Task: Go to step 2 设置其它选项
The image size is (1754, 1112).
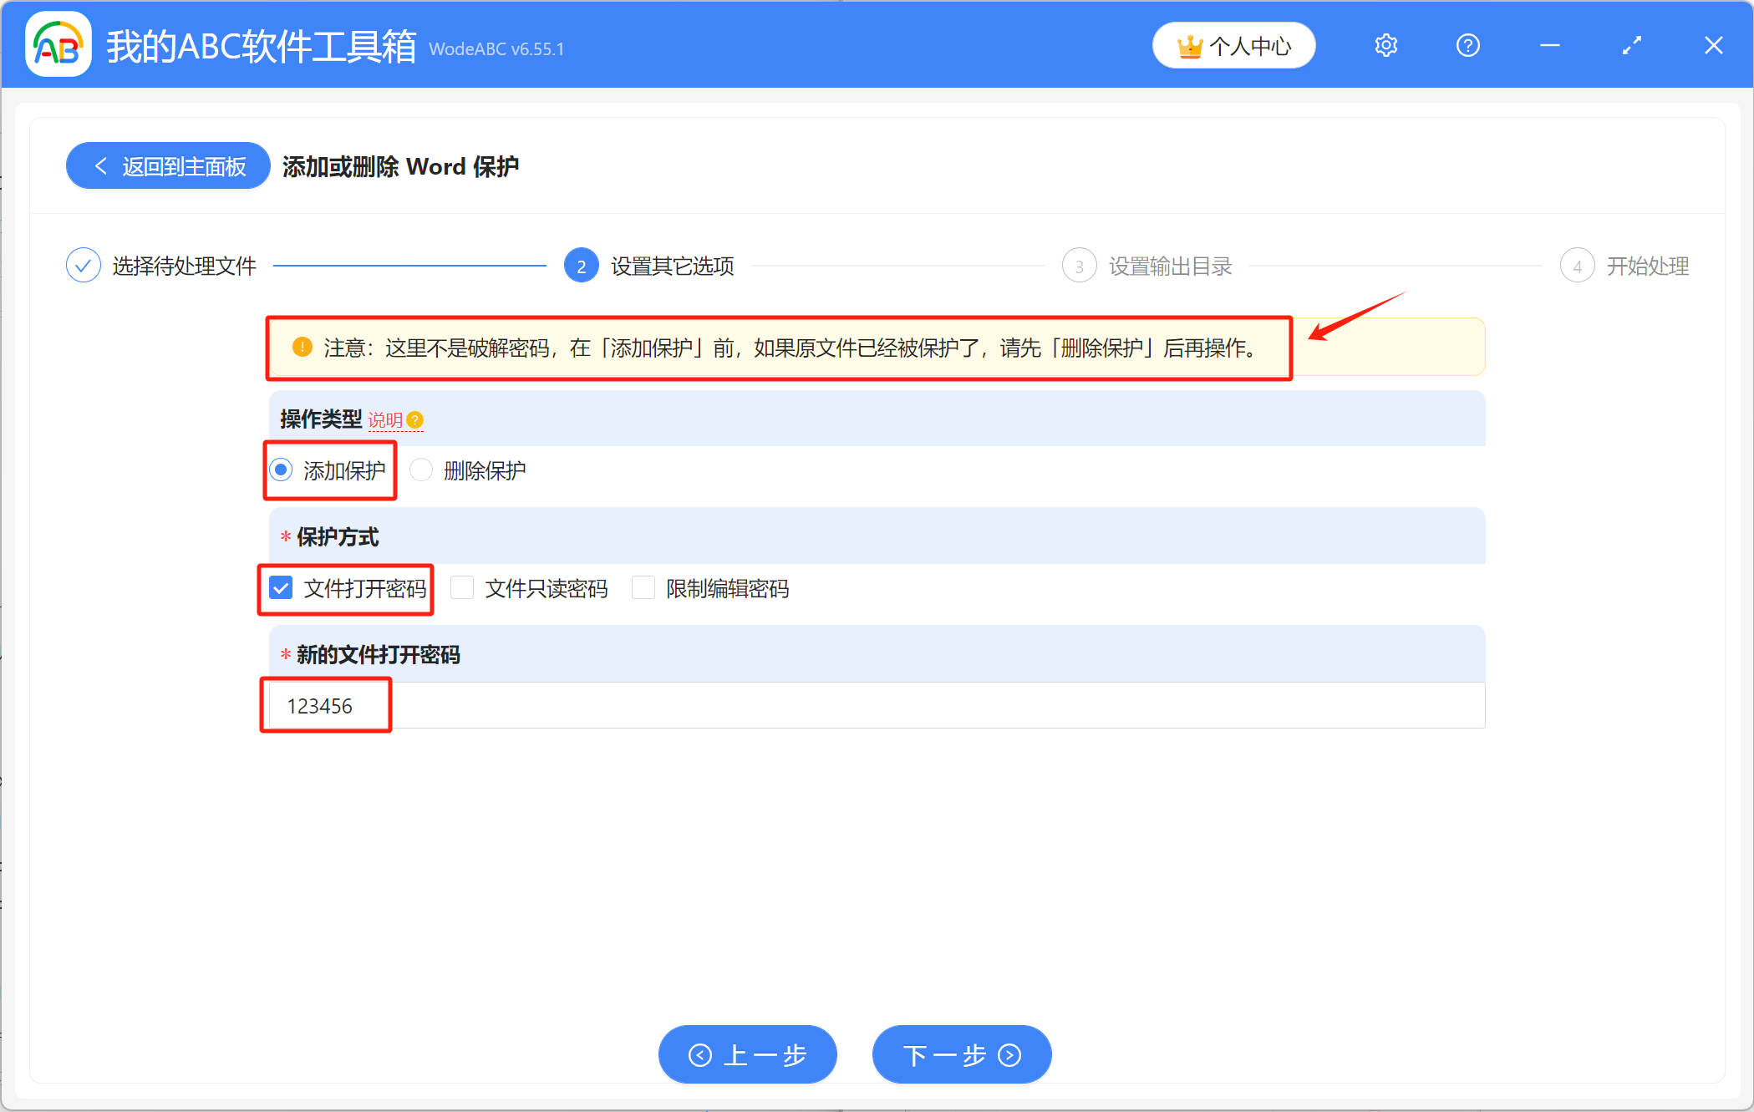Action: click(581, 266)
